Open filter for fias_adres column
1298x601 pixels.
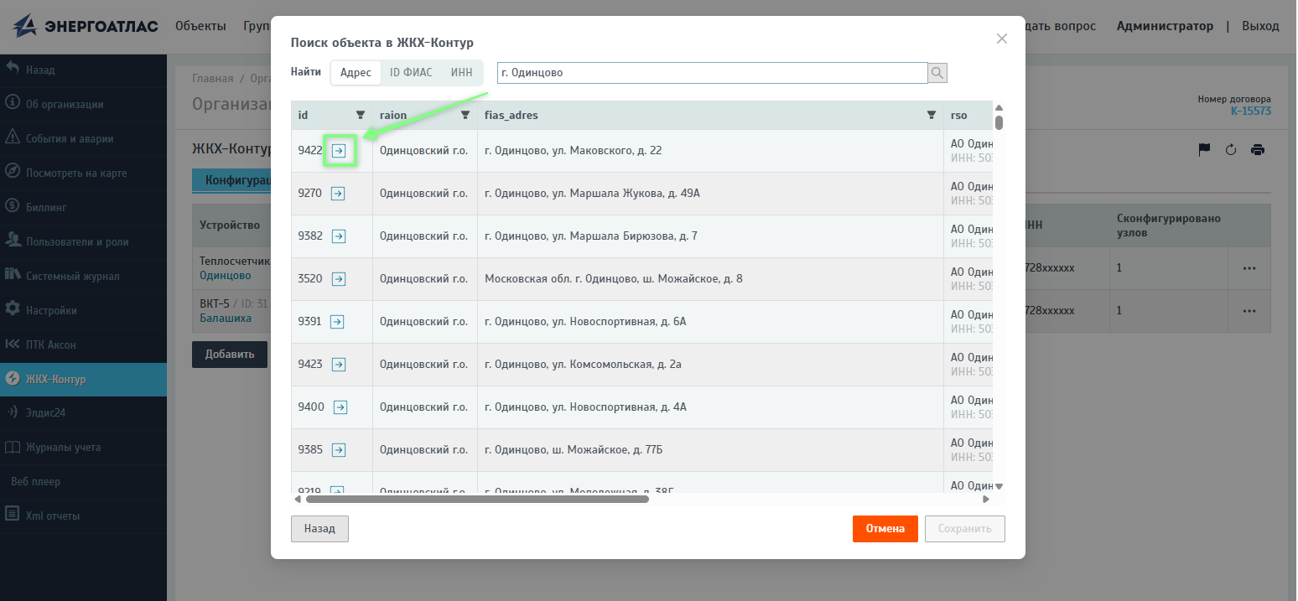click(x=931, y=115)
